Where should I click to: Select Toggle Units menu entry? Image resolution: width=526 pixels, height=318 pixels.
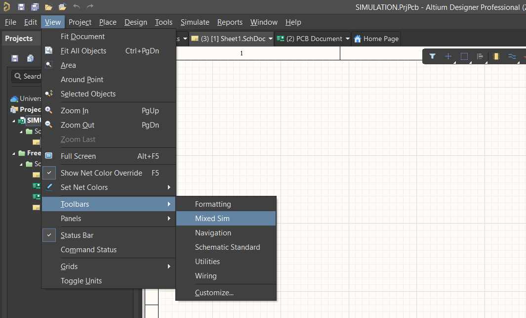tap(109, 281)
